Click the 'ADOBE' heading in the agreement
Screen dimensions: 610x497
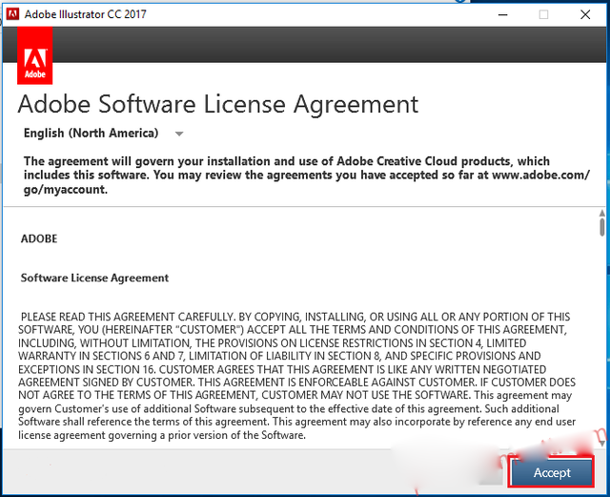[x=39, y=238]
